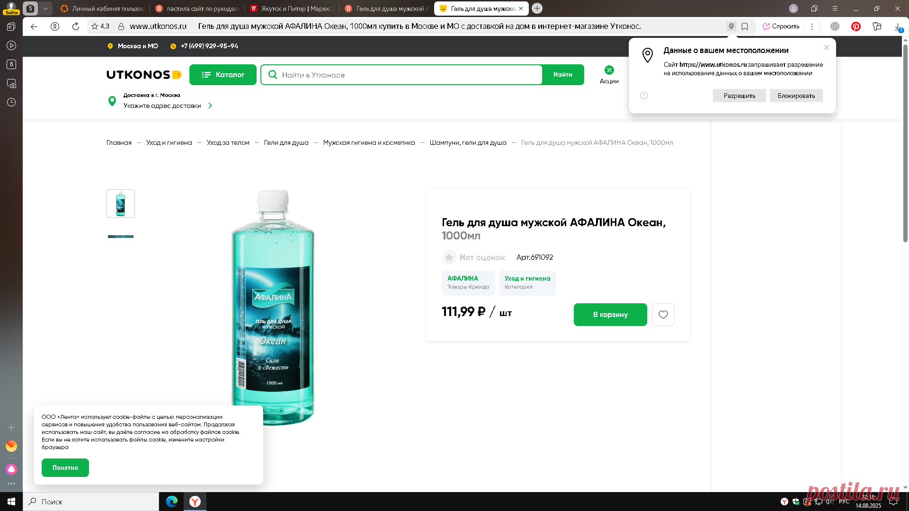Open Мужская гигиена и косметика breadcrumb
This screenshot has height=511, width=909.
(369, 142)
